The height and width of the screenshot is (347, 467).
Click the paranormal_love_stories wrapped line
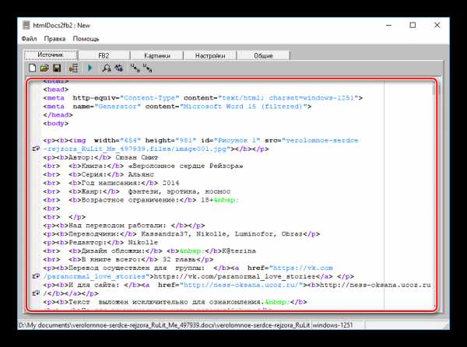tap(198, 276)
